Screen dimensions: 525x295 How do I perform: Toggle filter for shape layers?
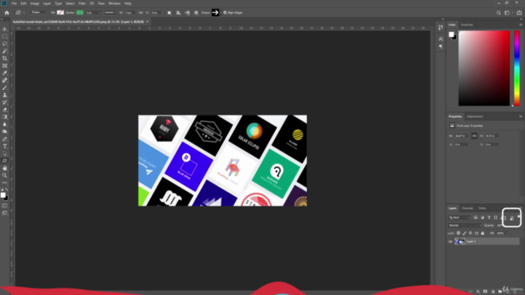click(x=495, y=217)
